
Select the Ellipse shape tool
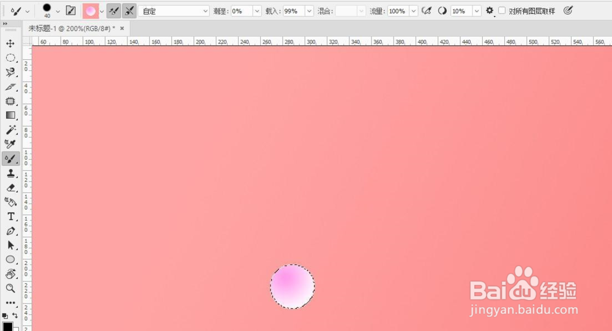click(x=10, y=260)
